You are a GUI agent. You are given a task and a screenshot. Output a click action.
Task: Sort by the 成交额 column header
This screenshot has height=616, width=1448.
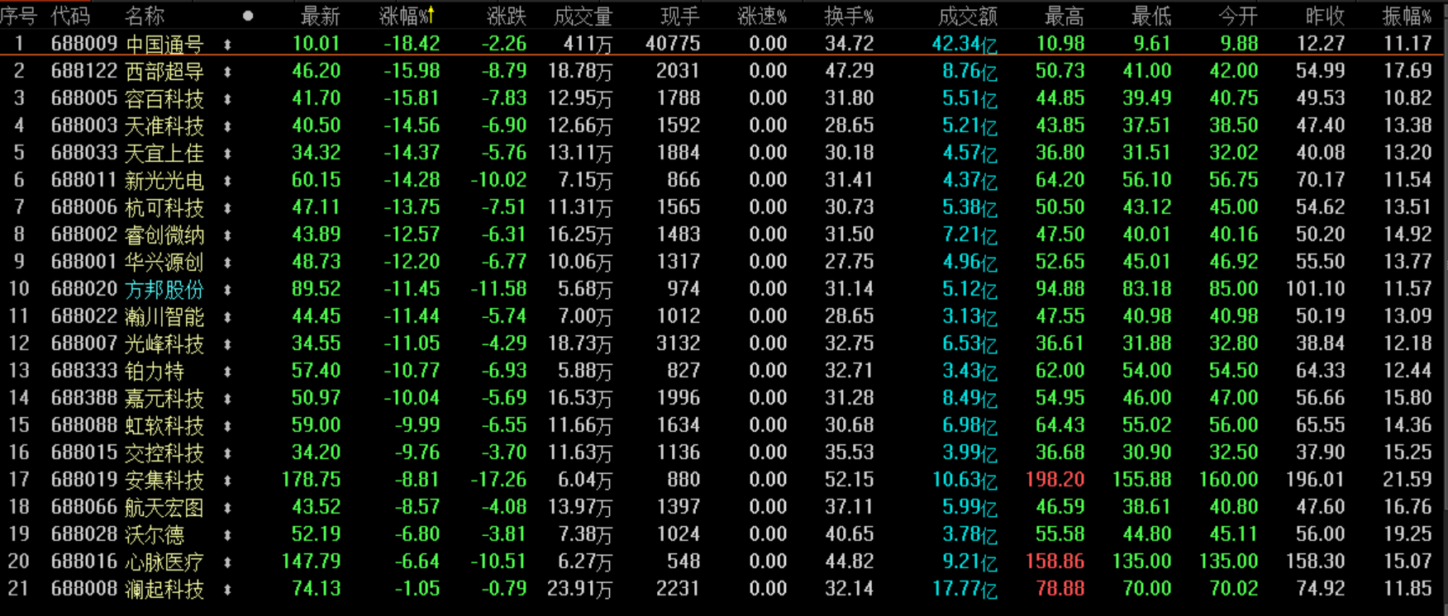pos(968,16)
